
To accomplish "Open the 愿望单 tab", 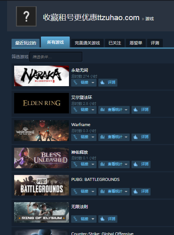I will 136,43.
